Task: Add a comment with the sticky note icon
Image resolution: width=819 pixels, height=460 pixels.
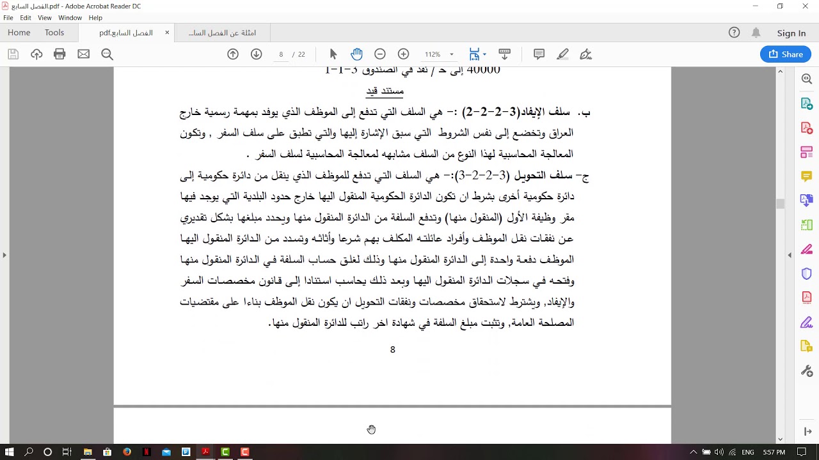Action: 539,54
